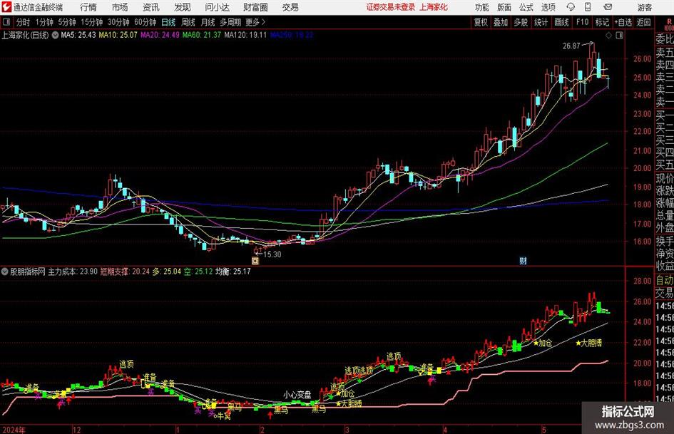The width and height of the screenshot is (674, 434).
Task: Click the 游客 guest account button
Action: [645, 7]
